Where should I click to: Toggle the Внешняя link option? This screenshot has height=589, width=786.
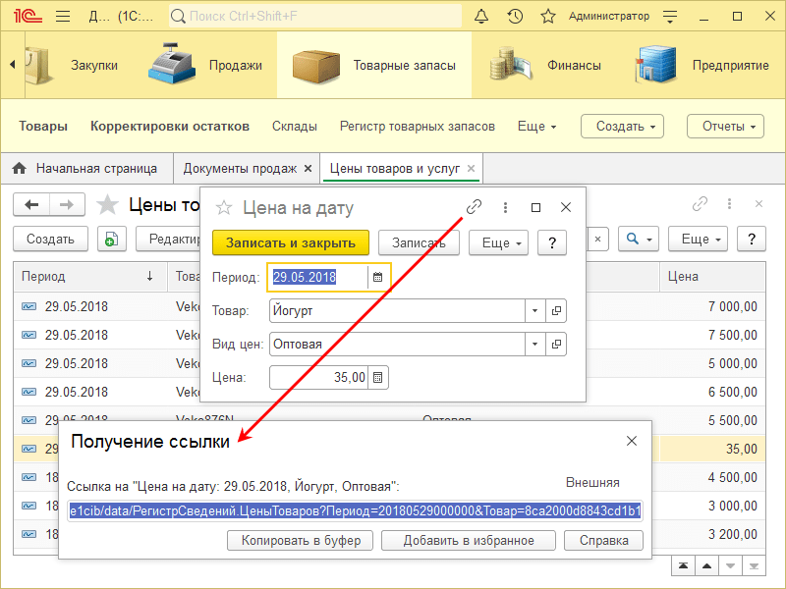[592, 482]
